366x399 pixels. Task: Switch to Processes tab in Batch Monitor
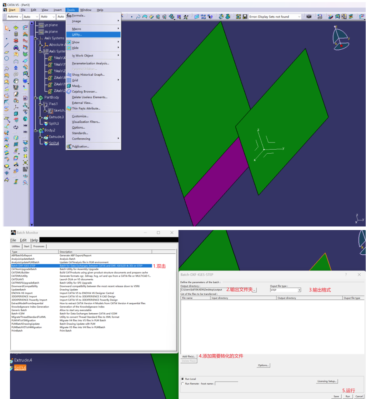pyautogui.click(x=39, y=246)
